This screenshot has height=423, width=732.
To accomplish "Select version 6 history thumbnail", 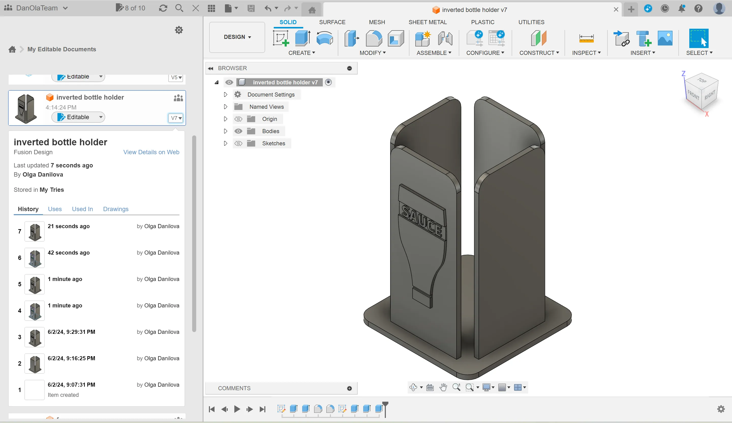I will click(35, 258).
